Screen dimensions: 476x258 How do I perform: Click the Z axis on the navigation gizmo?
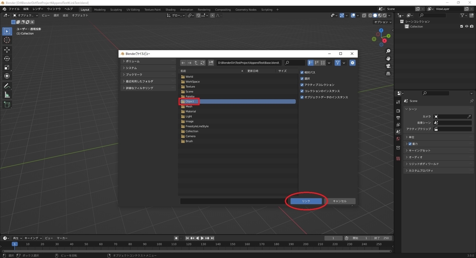(x=381, y=30)
